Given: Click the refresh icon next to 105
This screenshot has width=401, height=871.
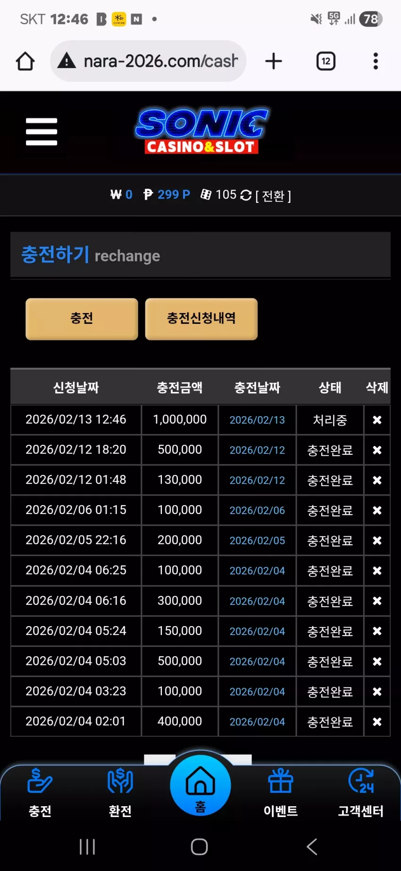Looking at the screenshot, I should point(246,195).
